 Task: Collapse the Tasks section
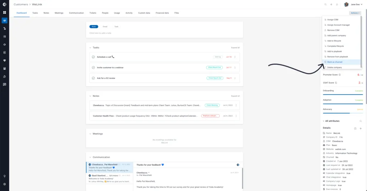tap(90, 48)
